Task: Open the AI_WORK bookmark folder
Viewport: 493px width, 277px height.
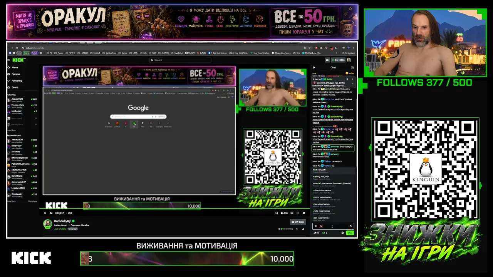Action: tap(164, 53)
